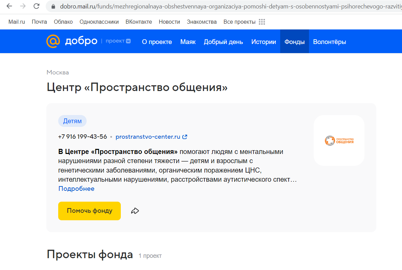Click the Помочь фонду button
Viewport: 402px width, 270px height.
tap(89, 211)
